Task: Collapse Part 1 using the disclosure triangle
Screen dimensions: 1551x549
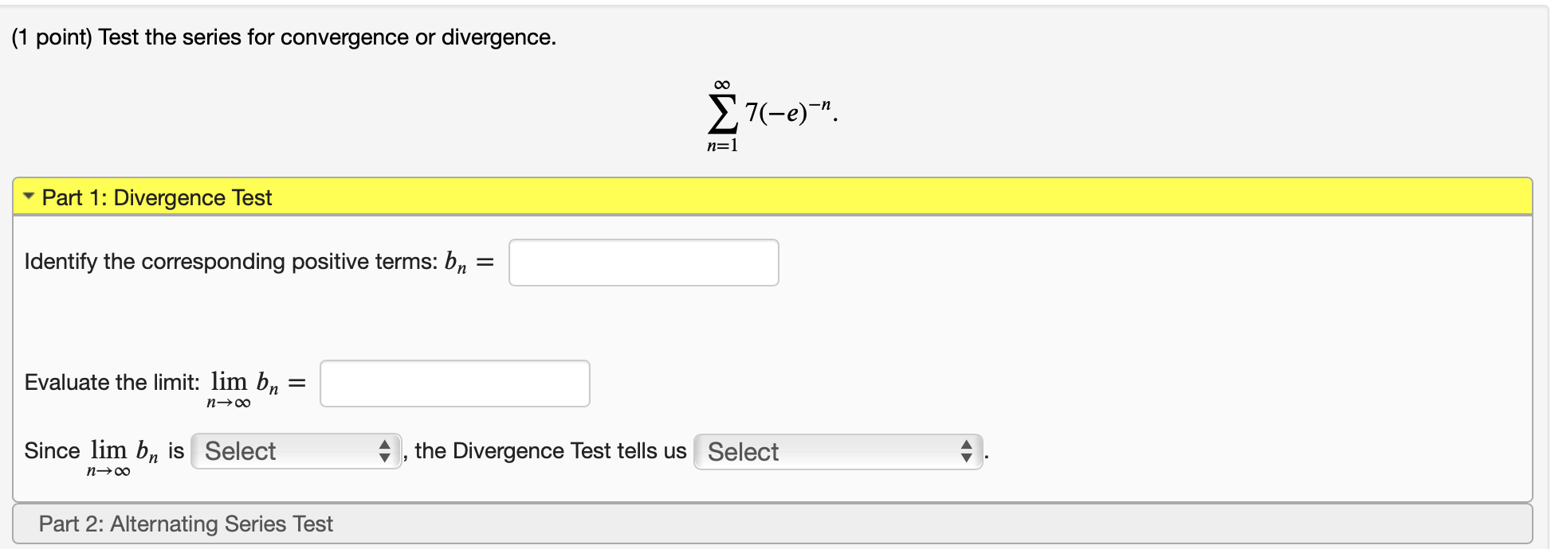Action: pyautogui.click(x=29, y=197)
